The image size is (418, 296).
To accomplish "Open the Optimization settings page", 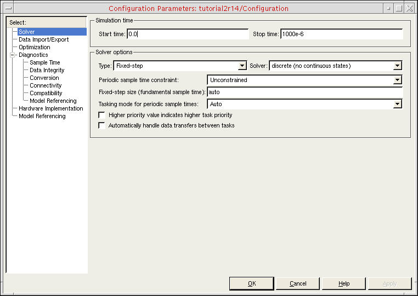I will (34, 47).
